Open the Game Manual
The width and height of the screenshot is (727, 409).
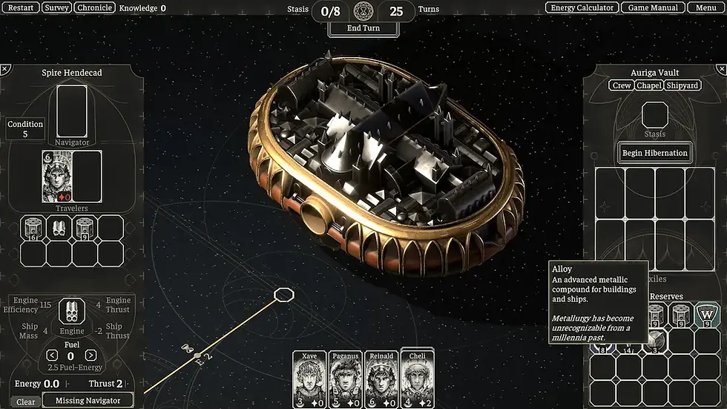pos(652,7)
